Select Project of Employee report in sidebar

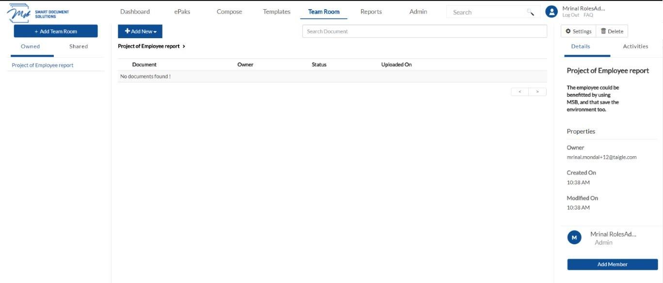tap(43, 65)
